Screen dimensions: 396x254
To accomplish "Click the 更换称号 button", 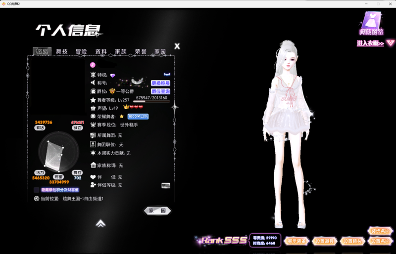I will 160,83.
